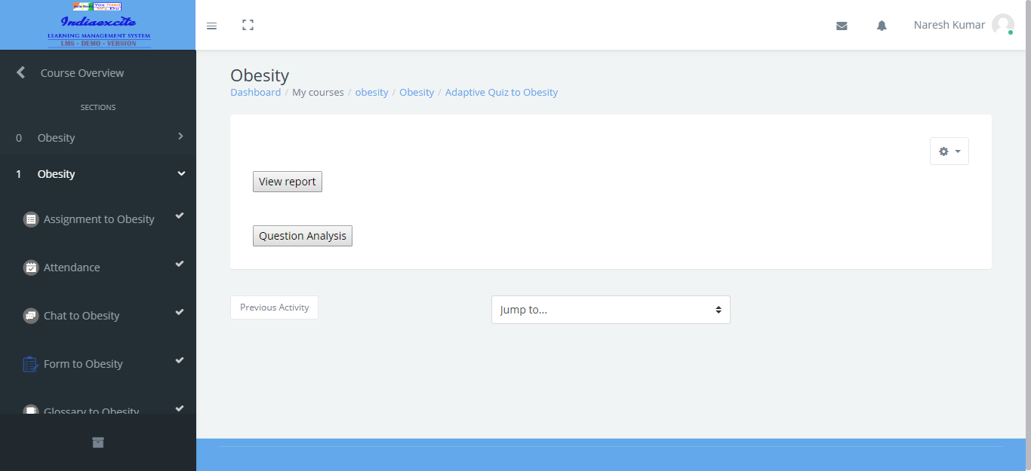1031x471 pixels.
Task: Click the Assignment to Obesity activity icon
Action: pos(31,219)
